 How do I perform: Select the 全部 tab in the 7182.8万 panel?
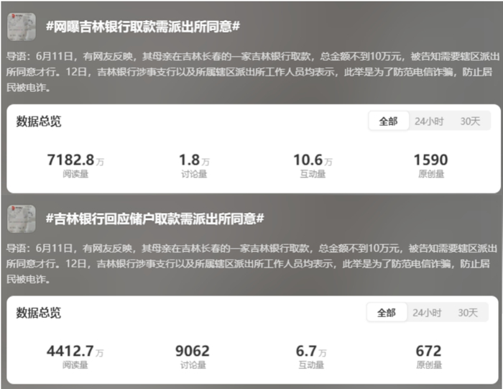tap(389, 121)
